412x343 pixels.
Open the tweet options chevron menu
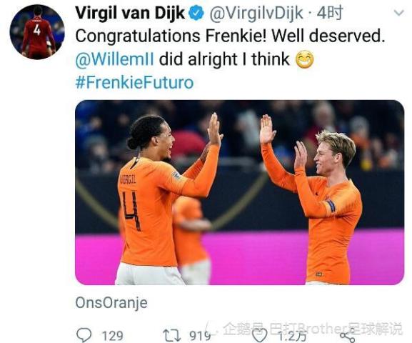point(399,12)
